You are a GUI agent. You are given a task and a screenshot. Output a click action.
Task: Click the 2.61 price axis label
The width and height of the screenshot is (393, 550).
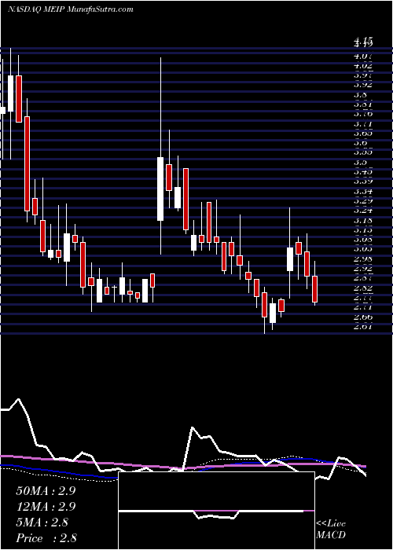pyautogui.click(x=363, y=327)
